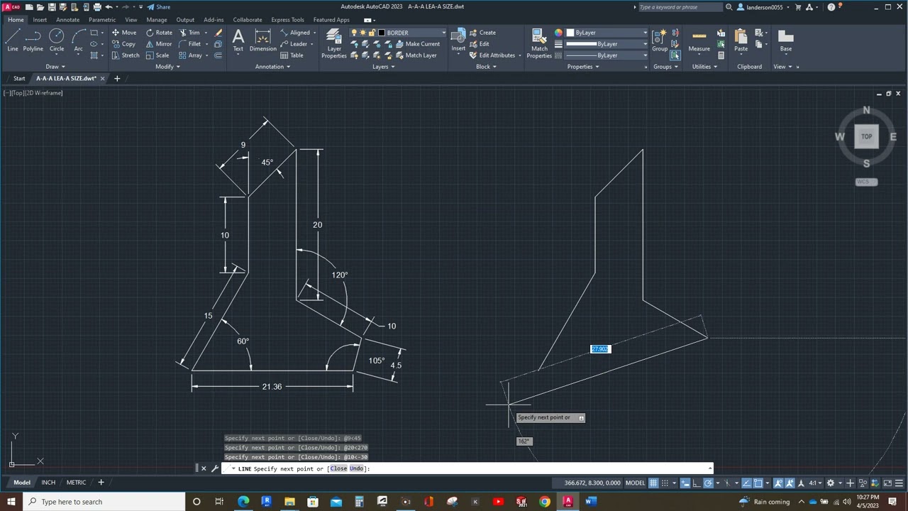Screen dimensions: 908x511
Task: Toggle MODEL space button
Action: pyautogui.click(x=635, y=483)
